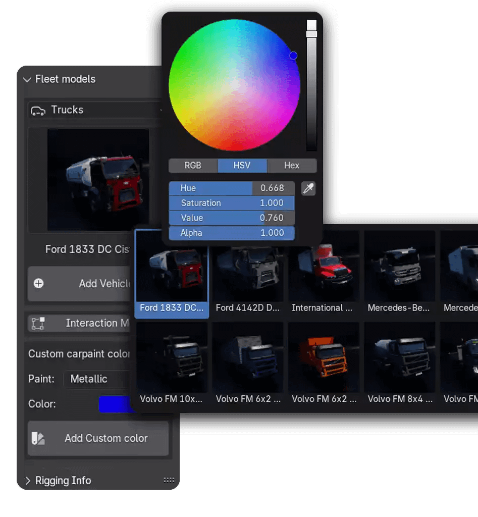Click the plus icon on Add Vehicle

(x=38, y=283)
